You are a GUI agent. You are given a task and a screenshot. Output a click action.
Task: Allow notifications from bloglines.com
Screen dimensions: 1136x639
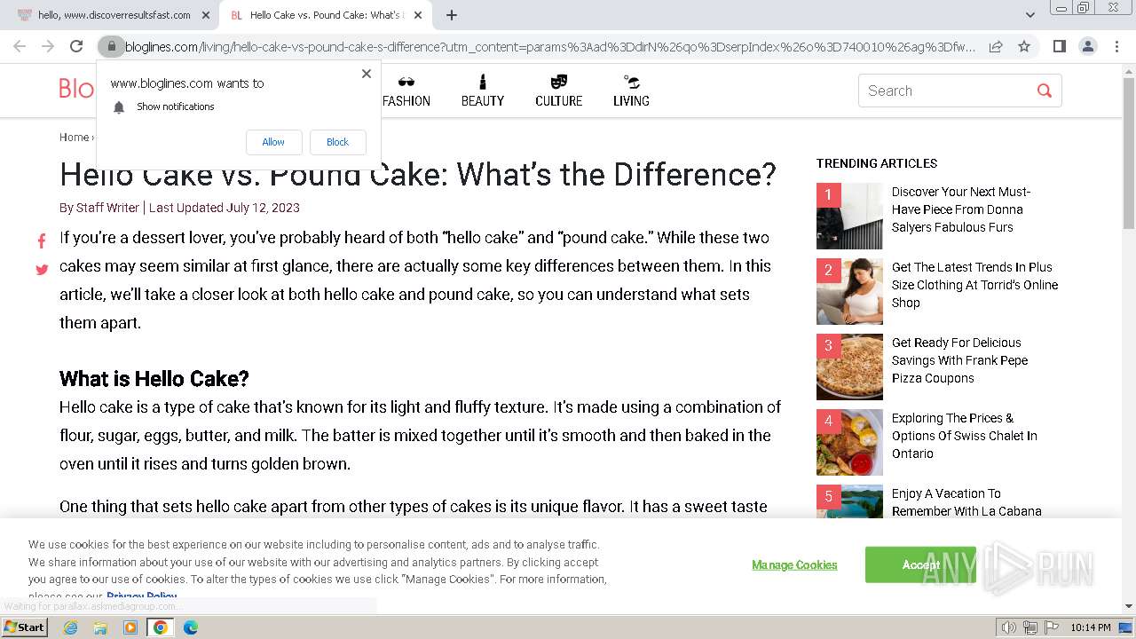pyautogui.click(x=273, y=142)
